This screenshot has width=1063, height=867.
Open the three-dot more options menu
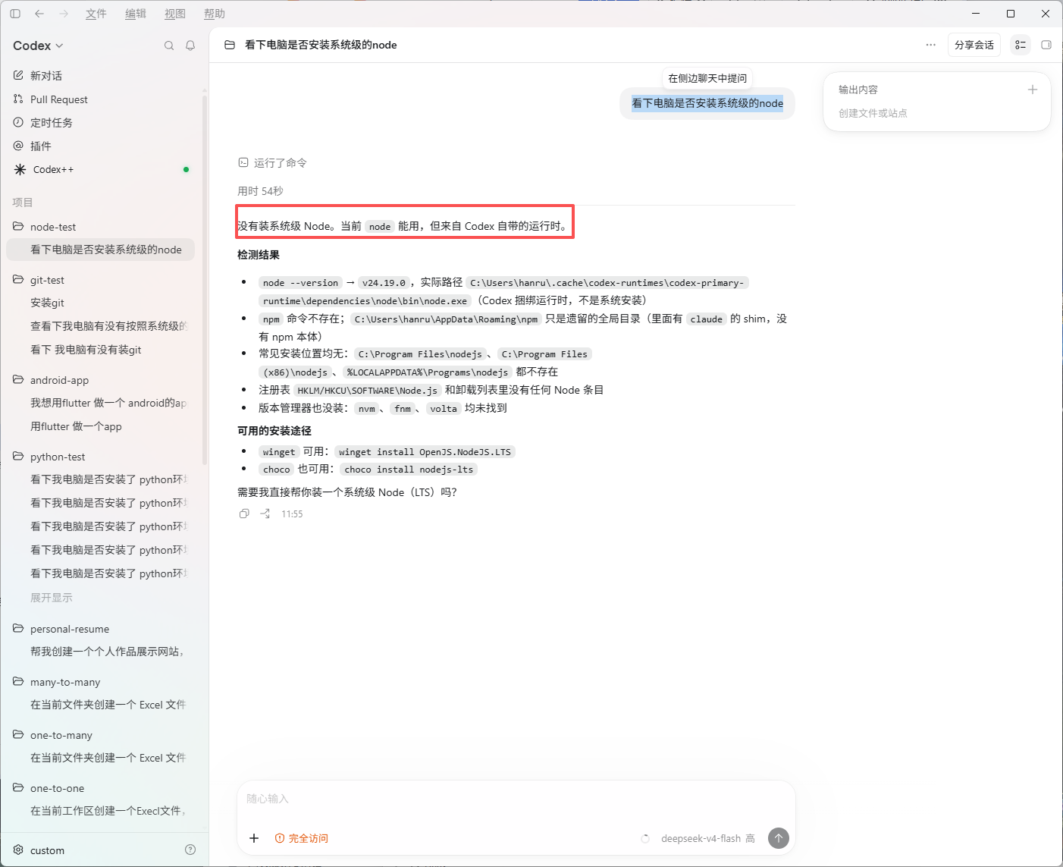(930, 45)
